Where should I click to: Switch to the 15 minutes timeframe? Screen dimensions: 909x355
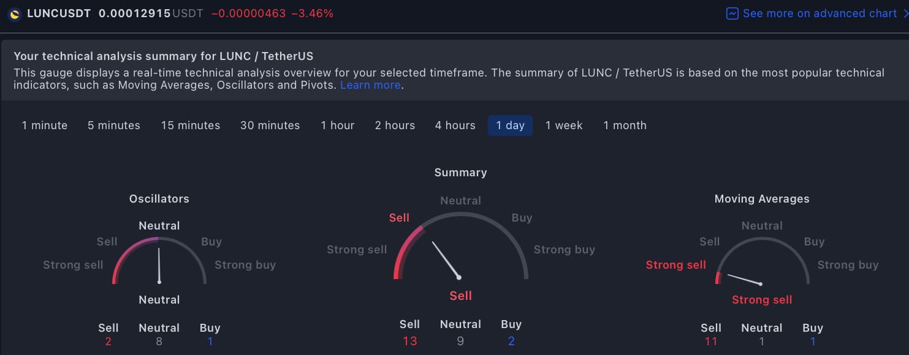click(190, 125)
